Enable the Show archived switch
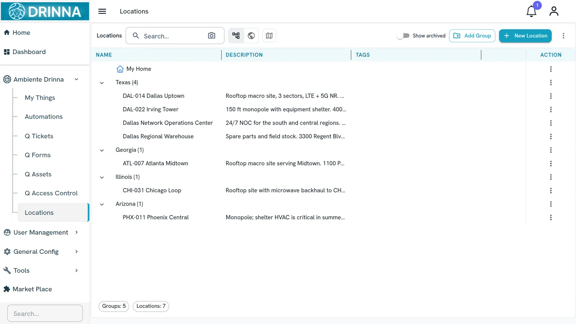This screenshot has height=324, width=576. pyautogui.click(x=403, y=36)
